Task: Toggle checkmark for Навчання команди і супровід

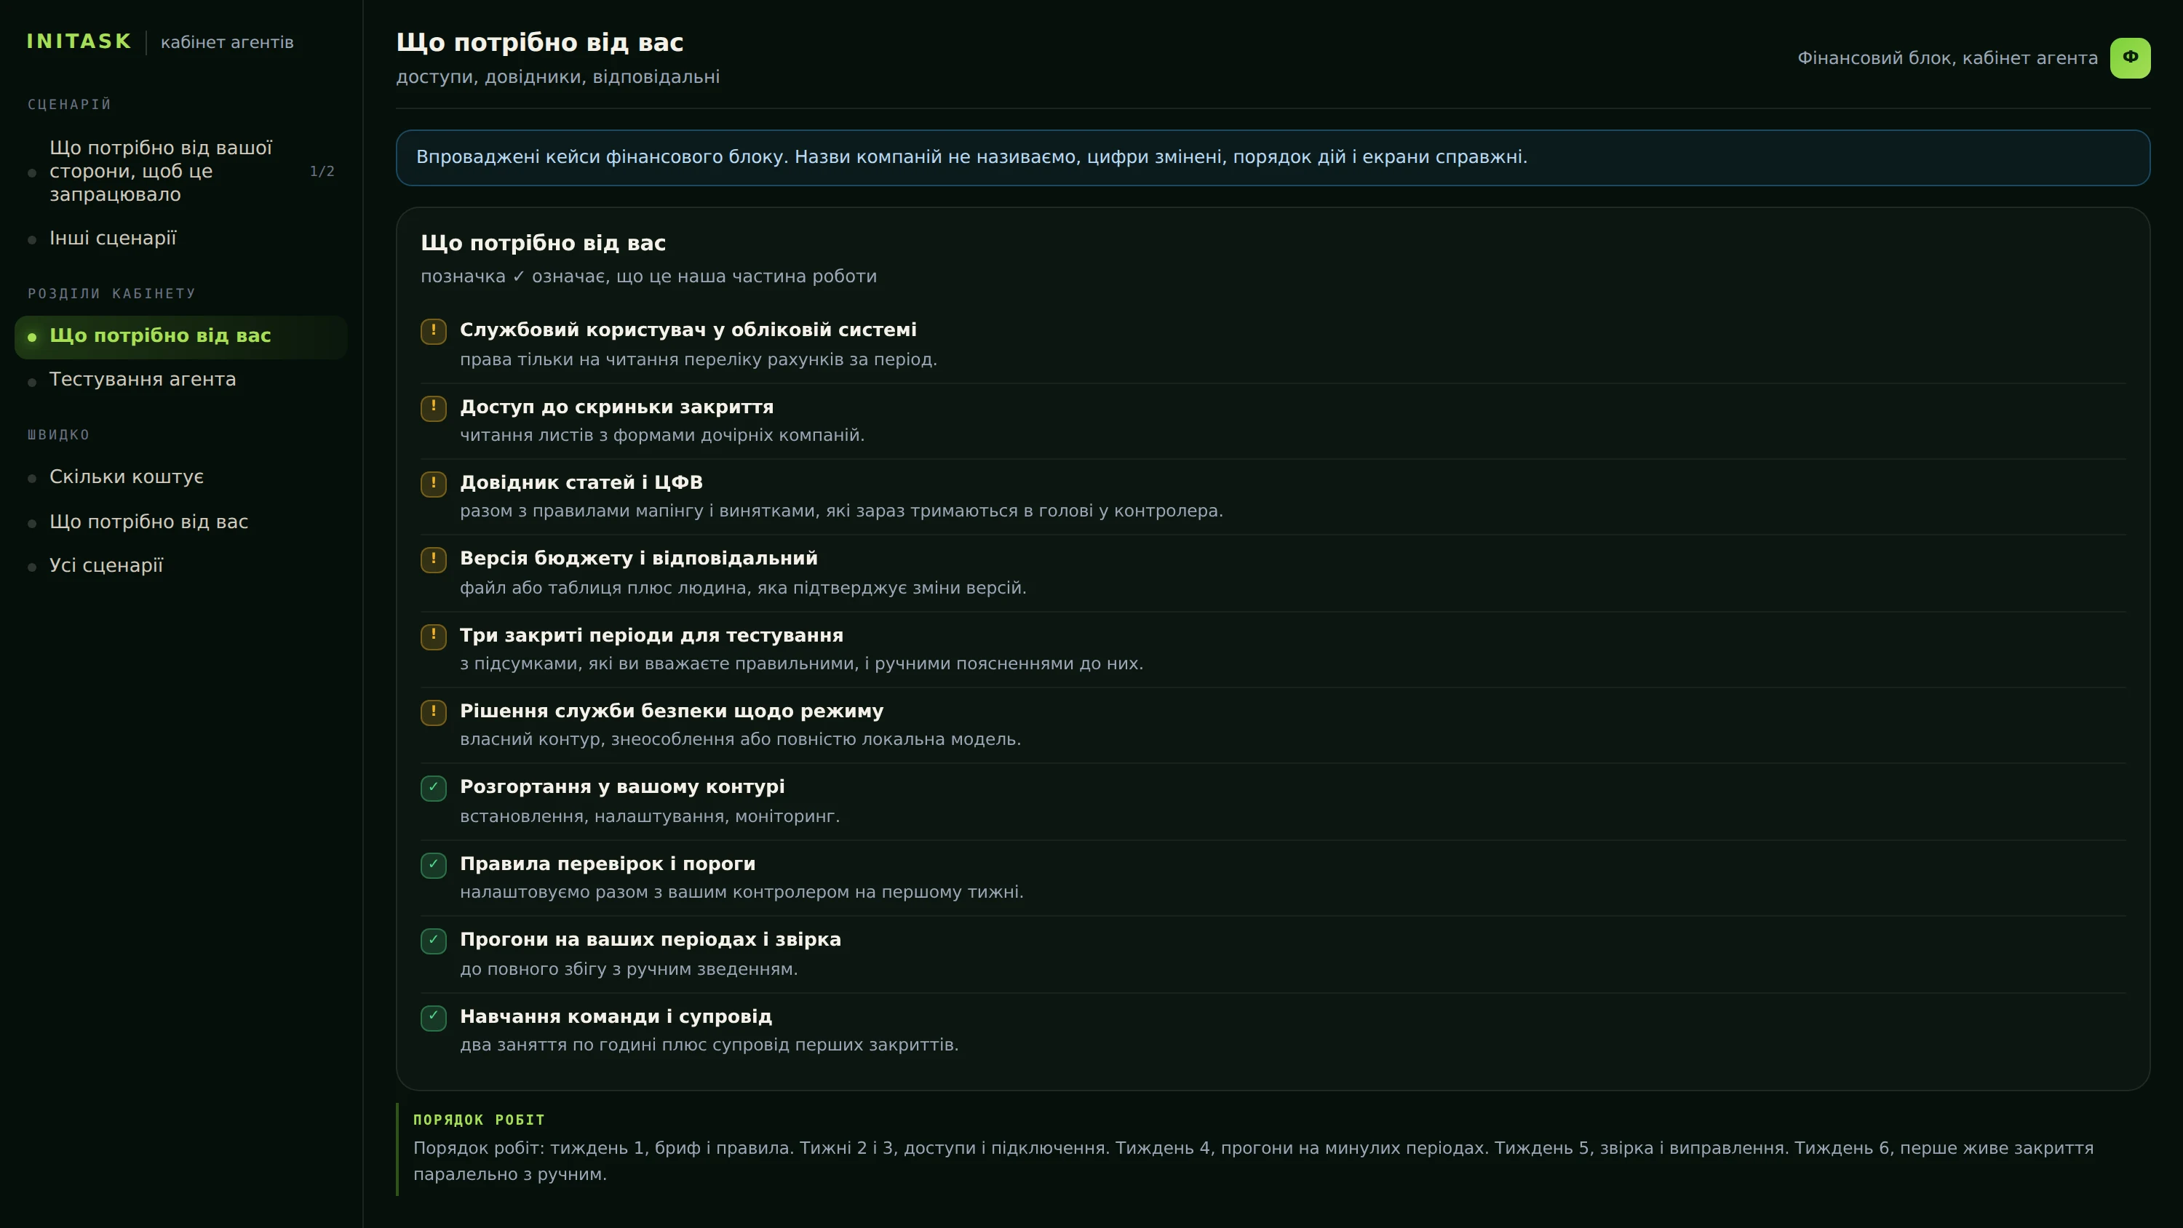Action: pyautogui.click(x=433, y=1017)
